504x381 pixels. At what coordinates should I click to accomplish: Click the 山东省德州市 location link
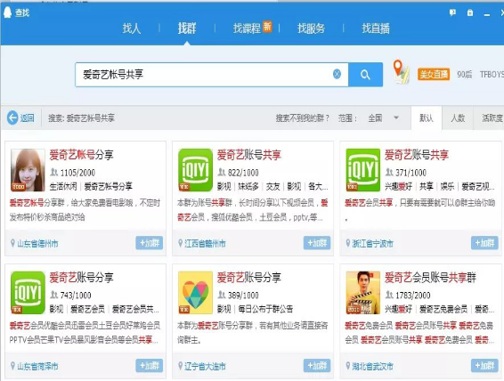[37, 244]
